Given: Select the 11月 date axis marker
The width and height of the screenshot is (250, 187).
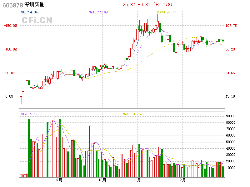Looking at the screenshot, I should (137, 180).
